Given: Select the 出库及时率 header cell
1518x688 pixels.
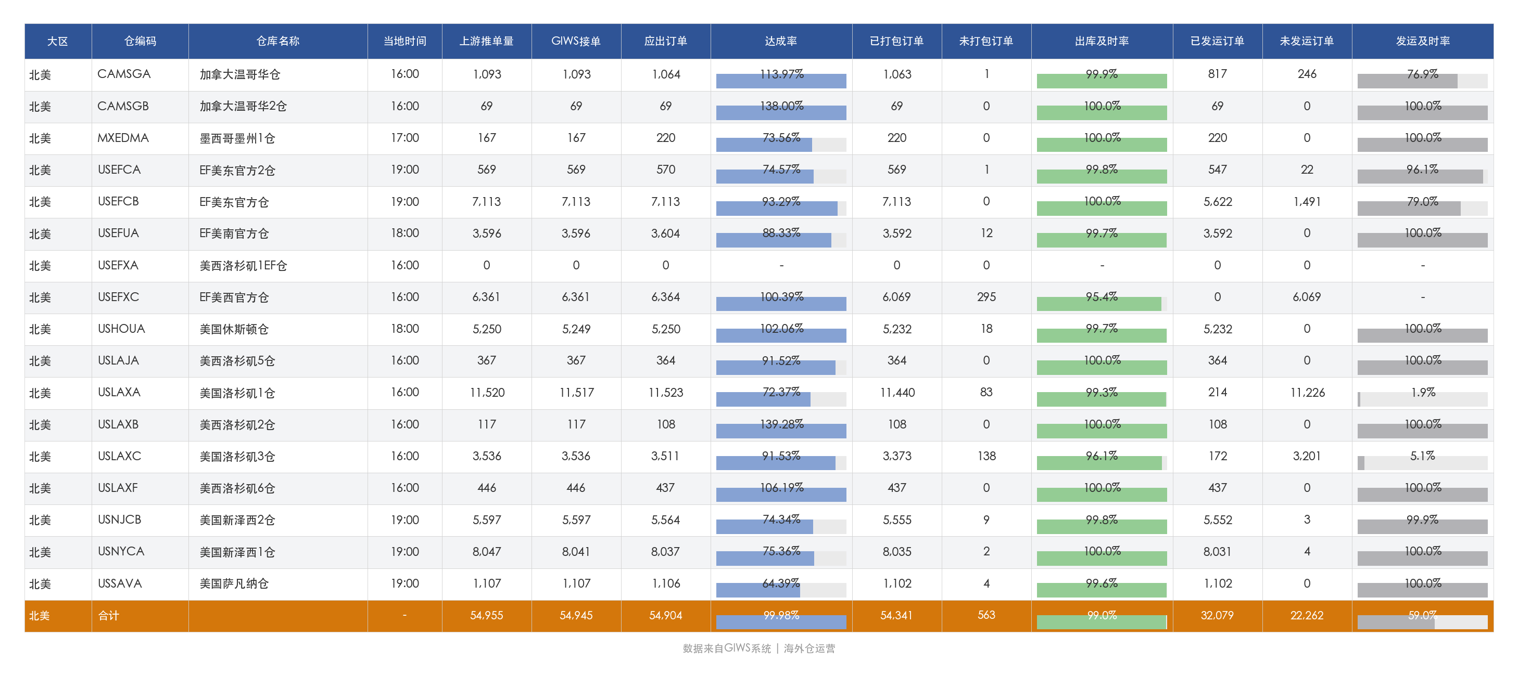Looking at the screenshot, I should [1102, 41].
